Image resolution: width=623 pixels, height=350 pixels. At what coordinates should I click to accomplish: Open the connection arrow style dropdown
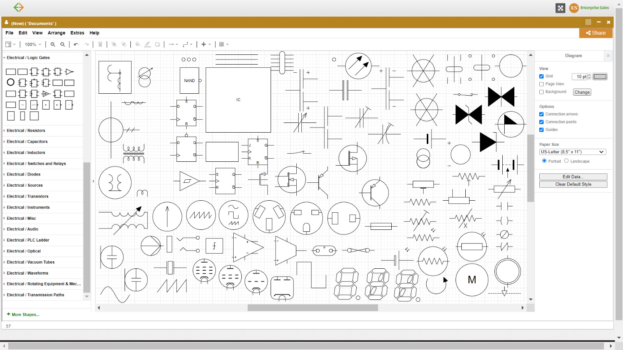[173, 44]
